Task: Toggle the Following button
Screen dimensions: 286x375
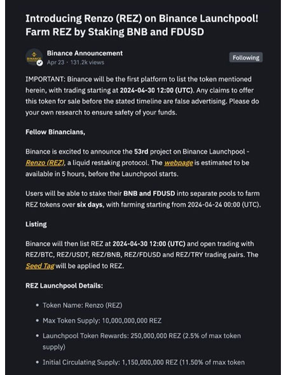Action: 246,58
